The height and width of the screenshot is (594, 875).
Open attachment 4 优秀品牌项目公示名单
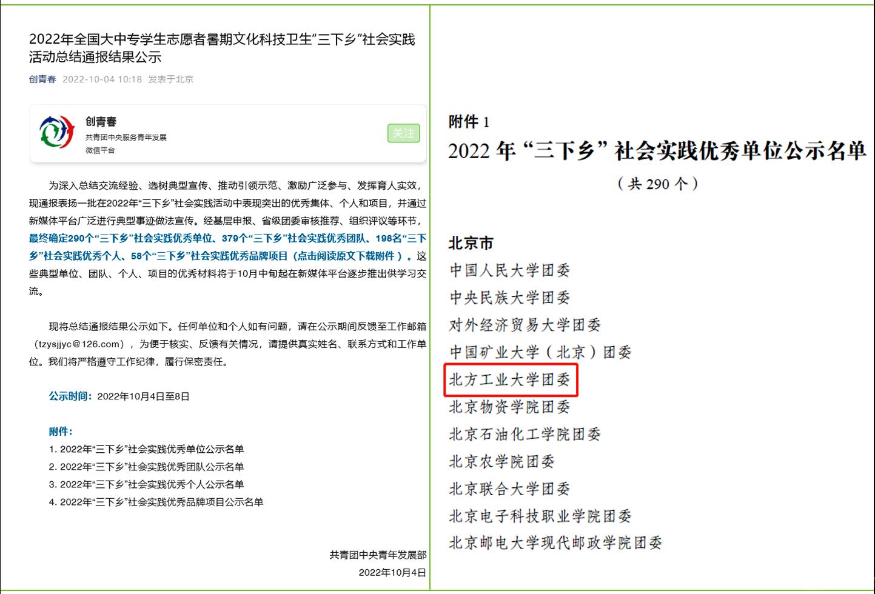click(x=161, y=502)
